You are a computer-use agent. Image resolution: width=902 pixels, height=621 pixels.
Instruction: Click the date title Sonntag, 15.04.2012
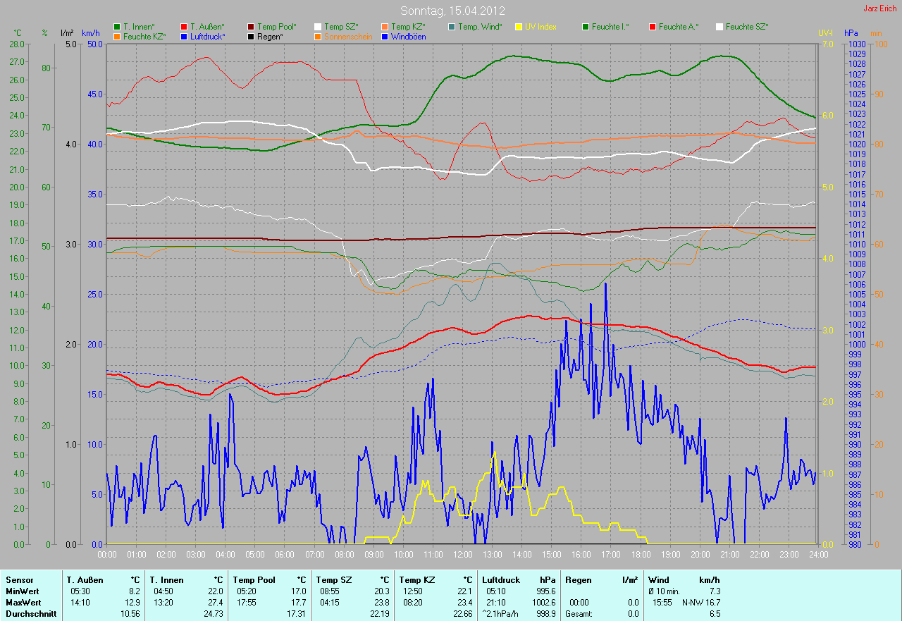[451, 11]
